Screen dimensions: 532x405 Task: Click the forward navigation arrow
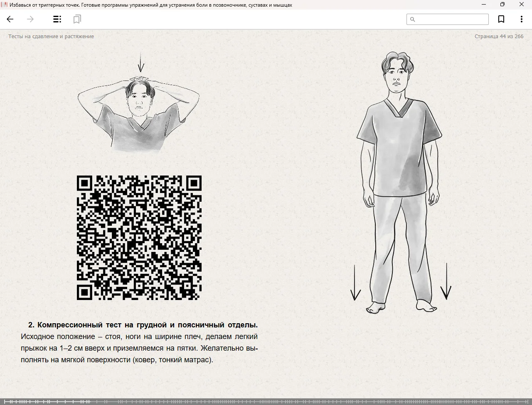point(30,19)
